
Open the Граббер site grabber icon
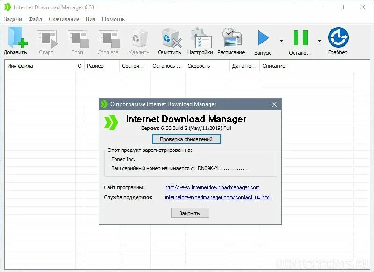click(338, 37)
